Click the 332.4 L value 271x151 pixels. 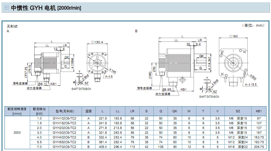click(x=103, y=137)
